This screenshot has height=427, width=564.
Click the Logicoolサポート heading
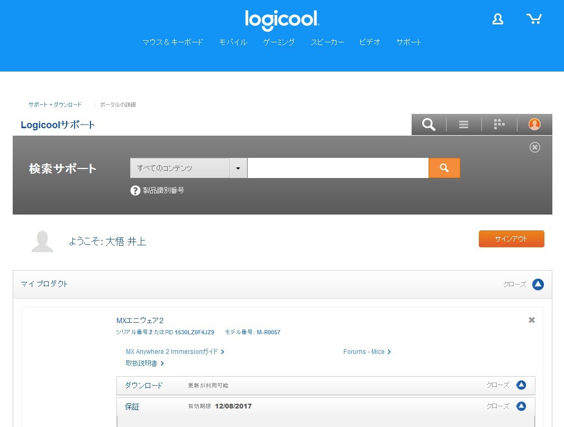(58, 125)
